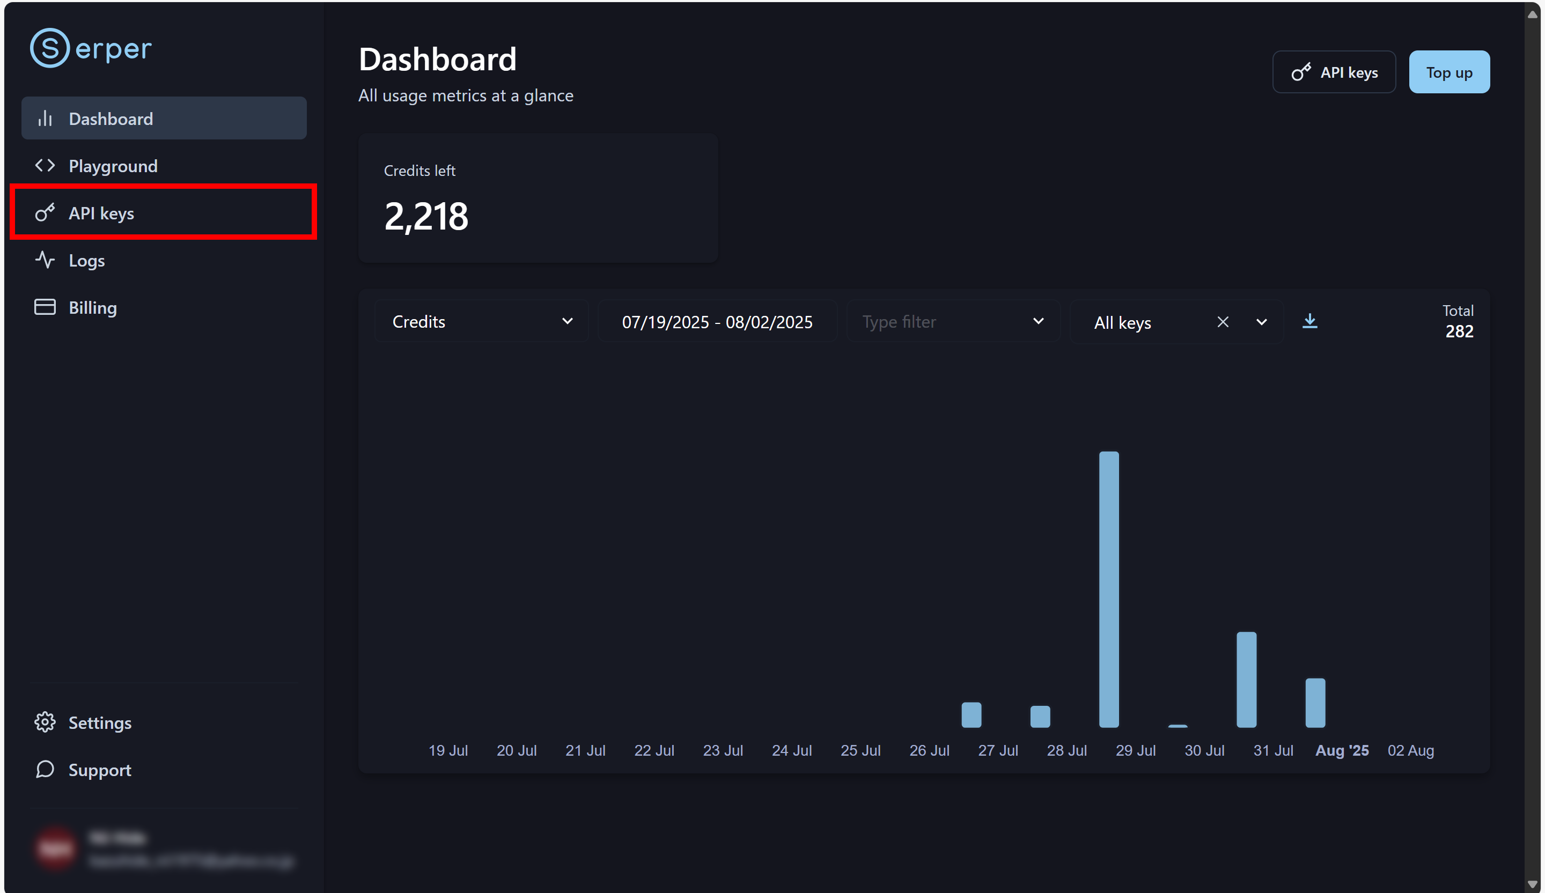Click the key icon in sidebar API keys
The width and height of the screenshot is (1545, 893).
45,213
